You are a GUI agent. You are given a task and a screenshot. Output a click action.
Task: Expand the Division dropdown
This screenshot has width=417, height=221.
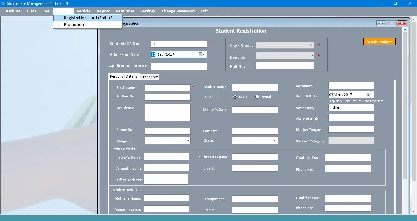[x=311, y=56]
